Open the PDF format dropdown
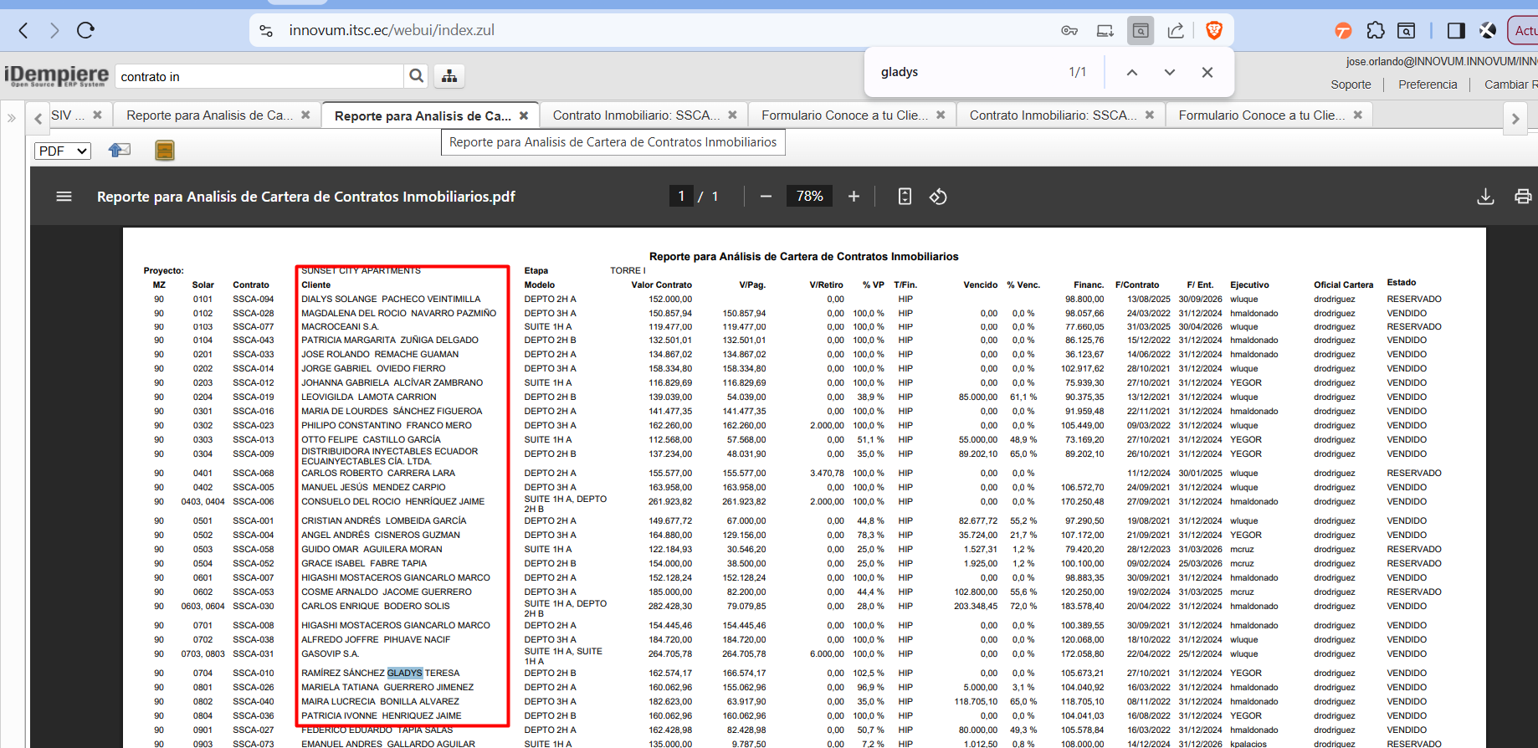The width and height of the screenshot is (1538, 748). click(63, 151)
